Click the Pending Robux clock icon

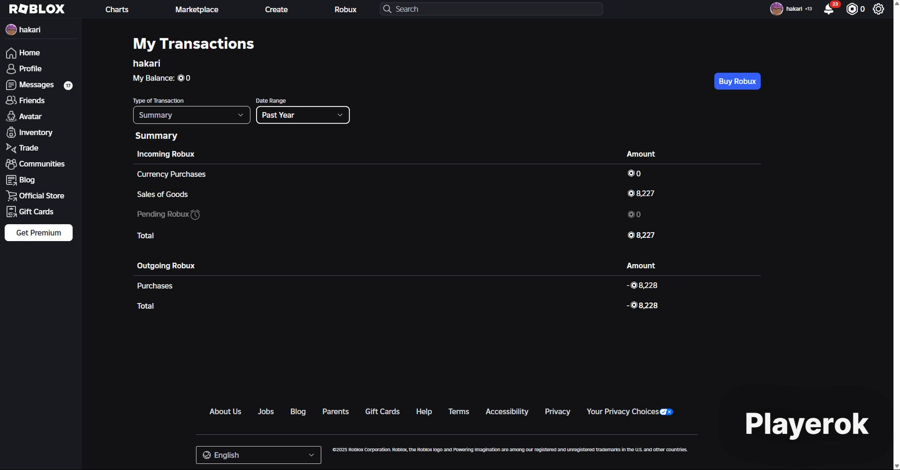195,215
